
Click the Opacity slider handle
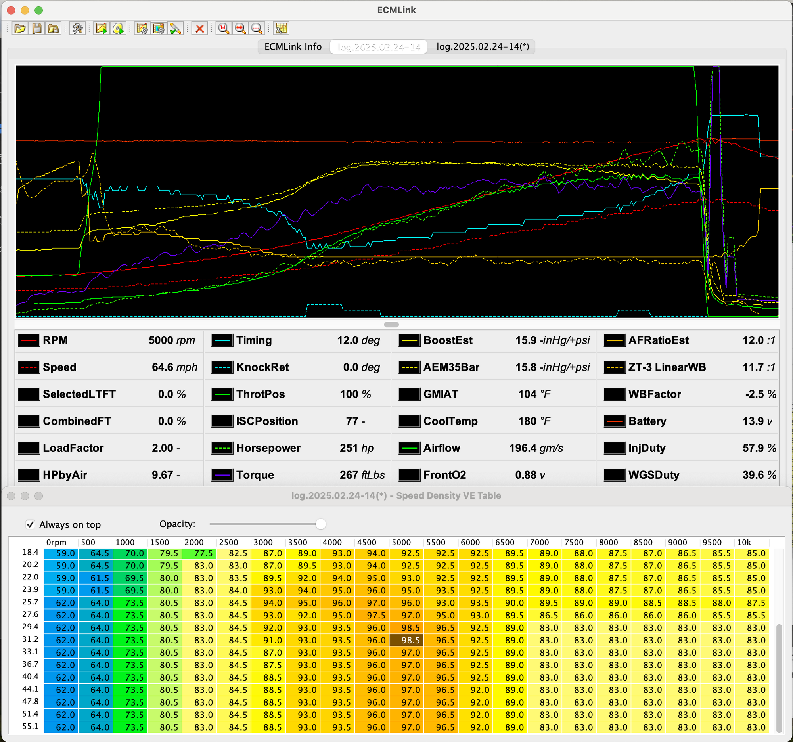pos(321,524)
